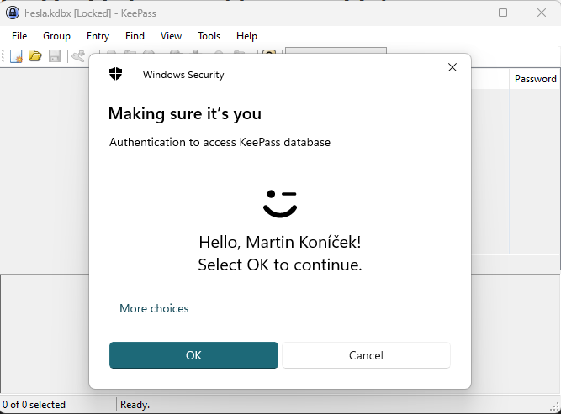Open the Entry menu

(98, 36)
